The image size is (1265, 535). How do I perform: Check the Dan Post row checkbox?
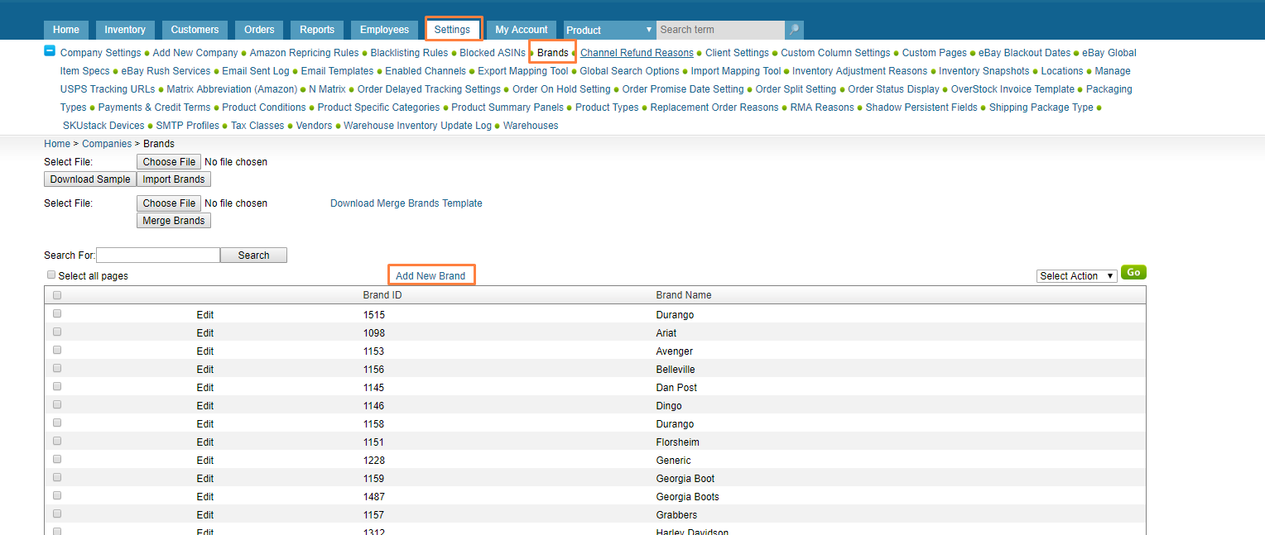click(x=57, y=386)
